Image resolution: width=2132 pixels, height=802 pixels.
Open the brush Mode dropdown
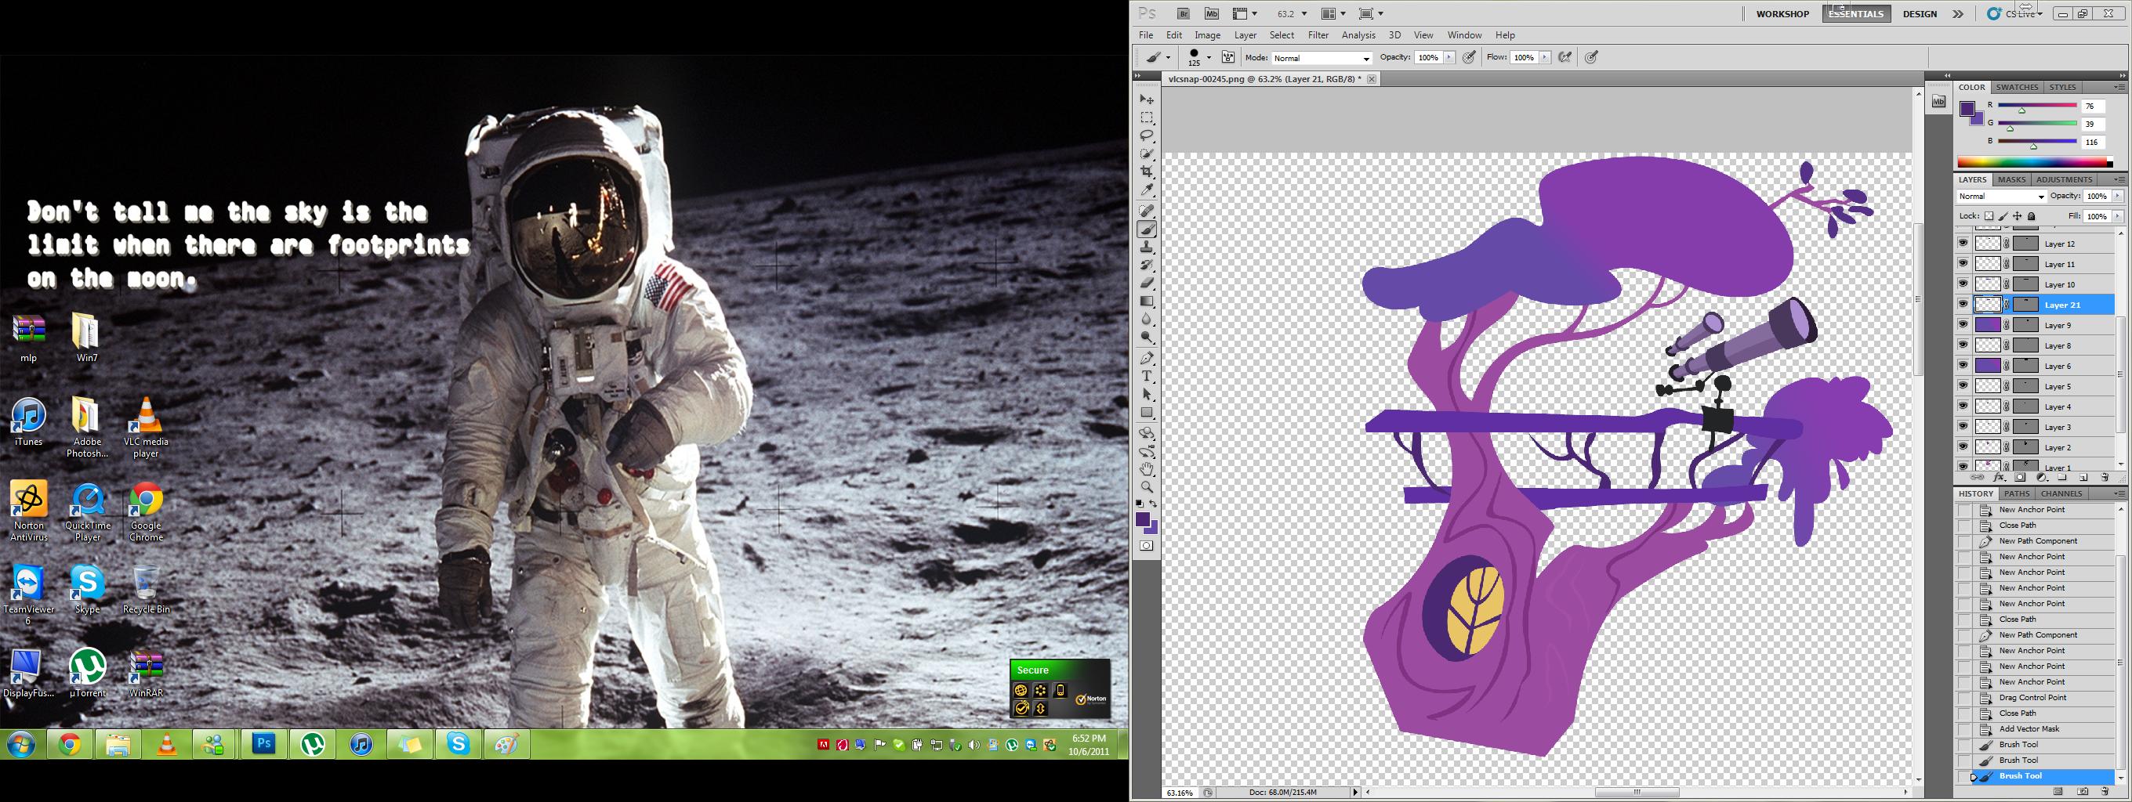(1322, 58)
